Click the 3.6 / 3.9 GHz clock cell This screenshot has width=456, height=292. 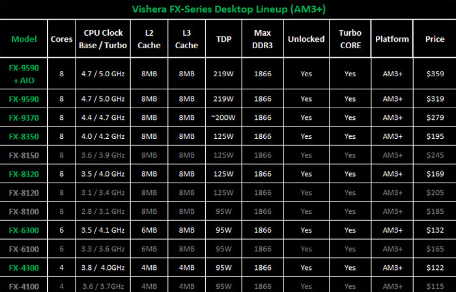[103, 155]
